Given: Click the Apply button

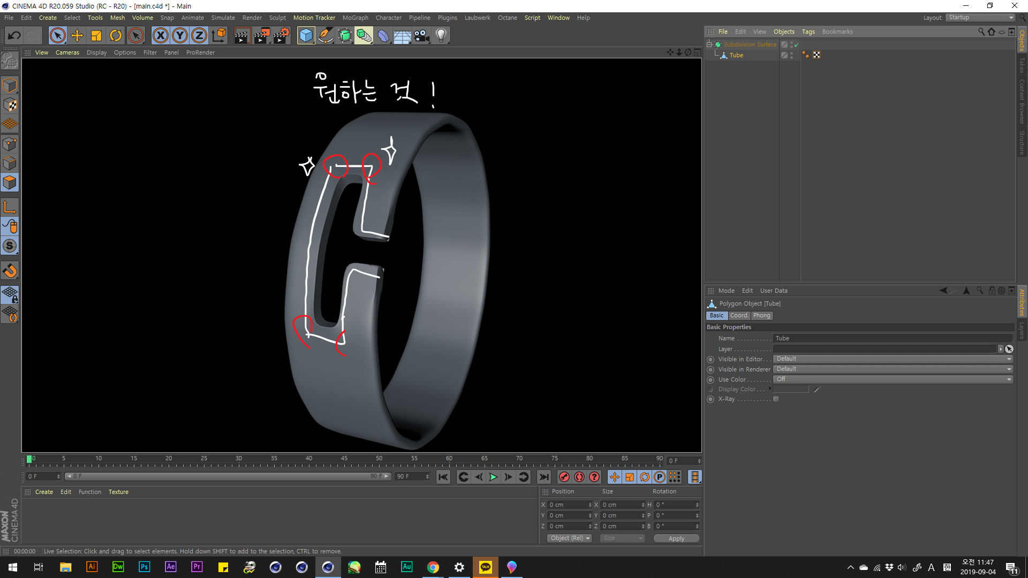Looking at the screenshot, I should (x=676, y=538).
